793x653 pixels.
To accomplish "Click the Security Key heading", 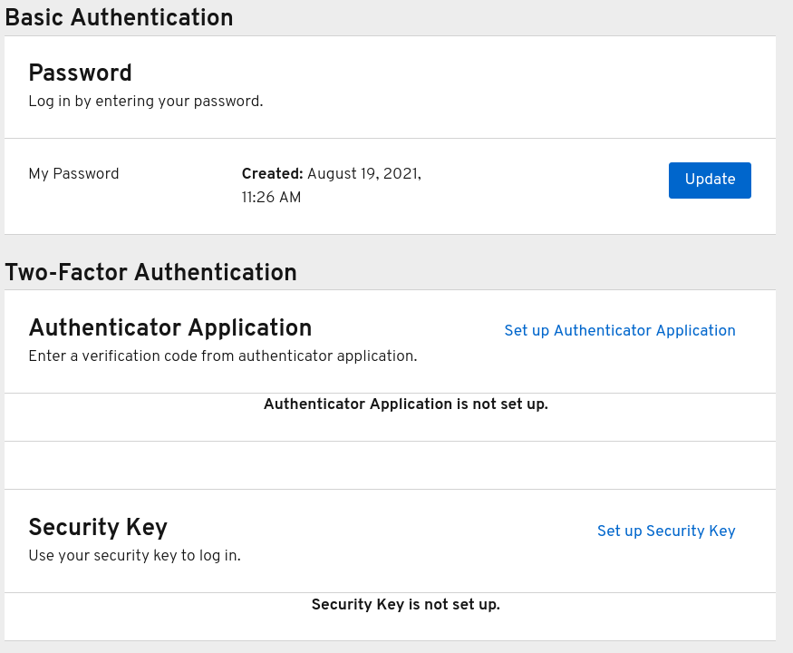I will point(98,528).
